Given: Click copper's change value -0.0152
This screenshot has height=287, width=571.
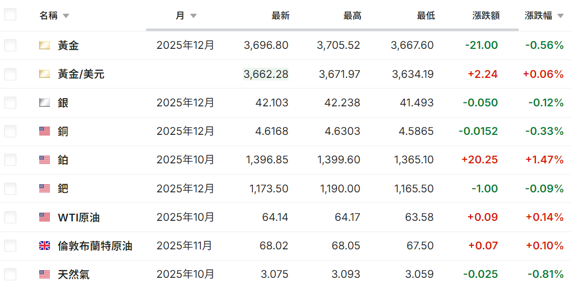Looking at the screenshot, I should [478, 131].
